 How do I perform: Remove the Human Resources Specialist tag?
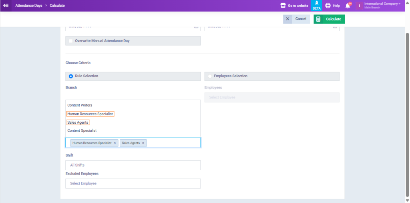point(115,143)
